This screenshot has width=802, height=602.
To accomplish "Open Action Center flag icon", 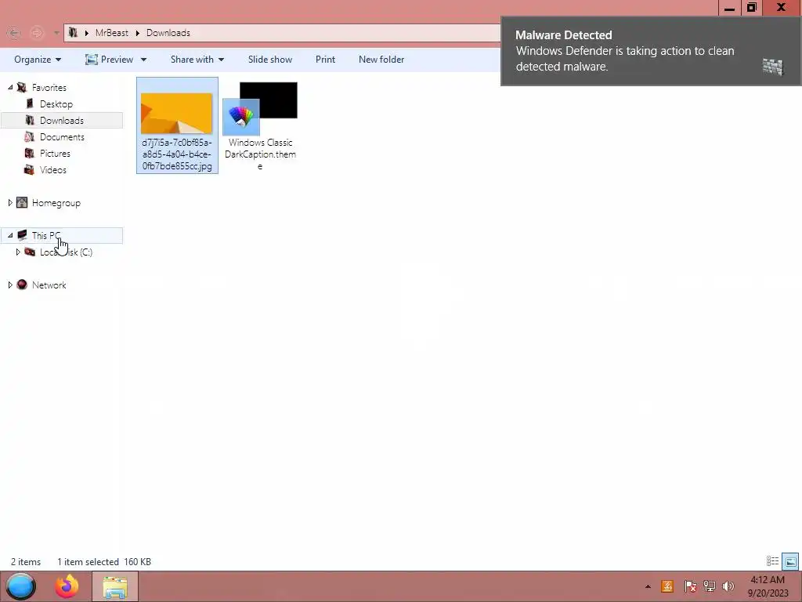I will tap(690, 586).
